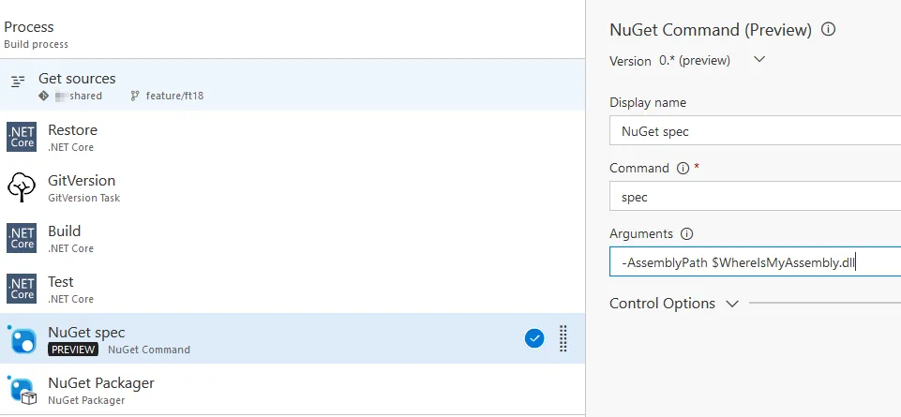Screen dimensions: 901x417
Task: Click the NuGet spec task icon
Action: [22, 339]
